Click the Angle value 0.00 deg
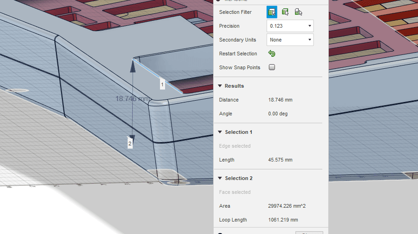 (x=278, y=114)
